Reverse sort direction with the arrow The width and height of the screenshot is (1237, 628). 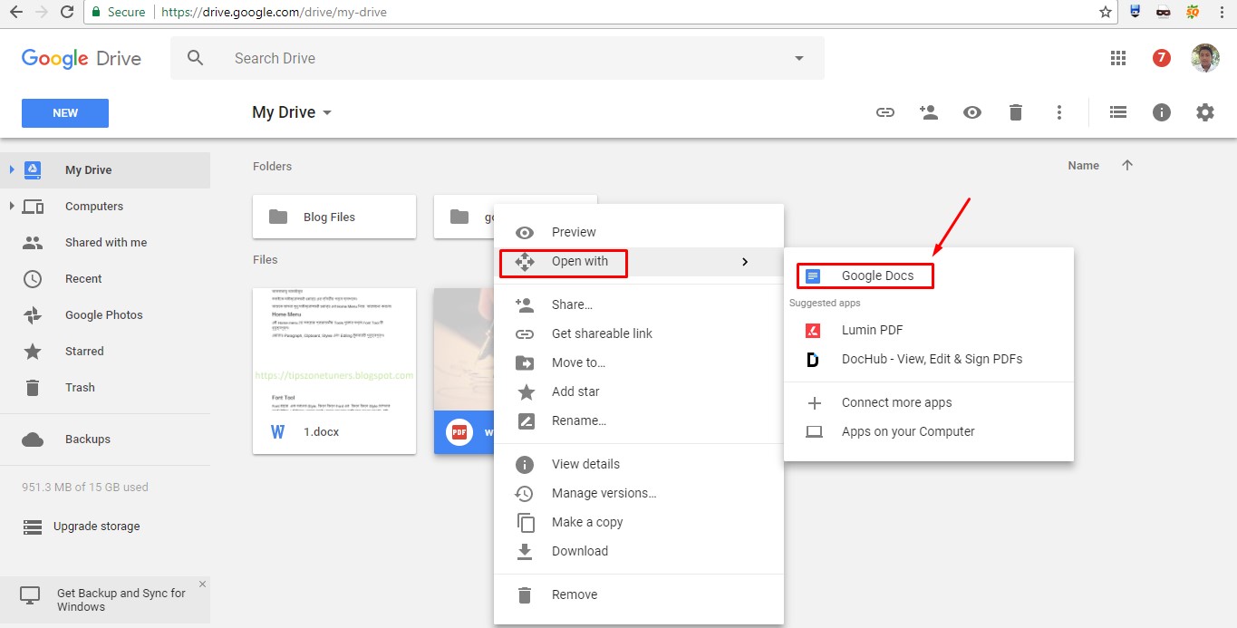(1127, 165)
